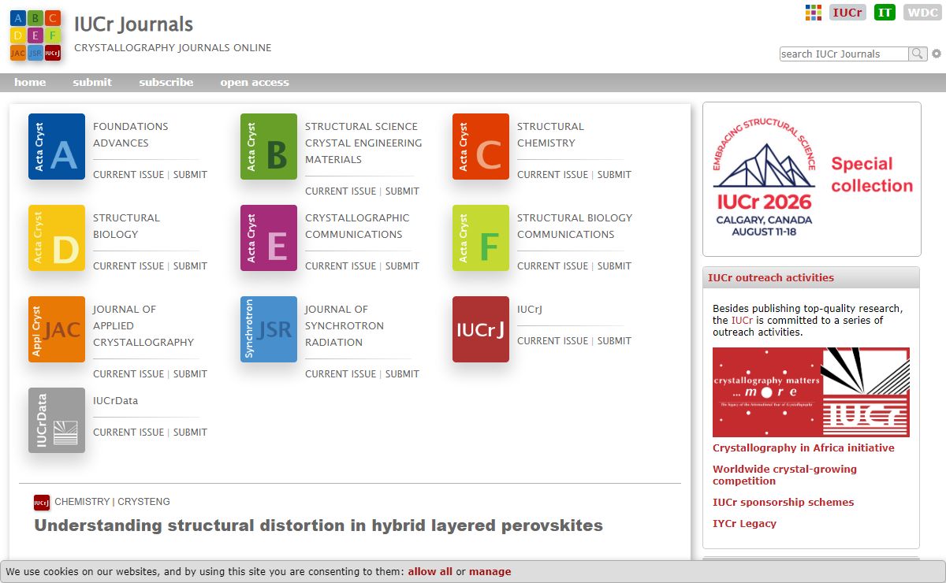Focus the search IUCr Journals field
Viewport: 946px width, 583px height.
pos(844,54)
